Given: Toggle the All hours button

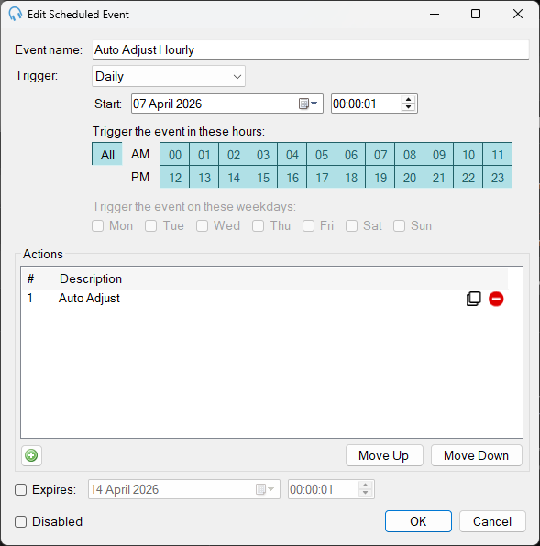Looking at the screenshot, I should pyautogui.click(x=107, y=154).
